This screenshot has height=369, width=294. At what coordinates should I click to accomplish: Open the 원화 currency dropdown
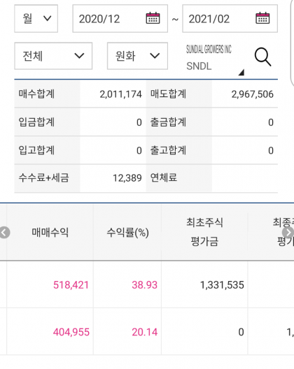pos(137,56)
